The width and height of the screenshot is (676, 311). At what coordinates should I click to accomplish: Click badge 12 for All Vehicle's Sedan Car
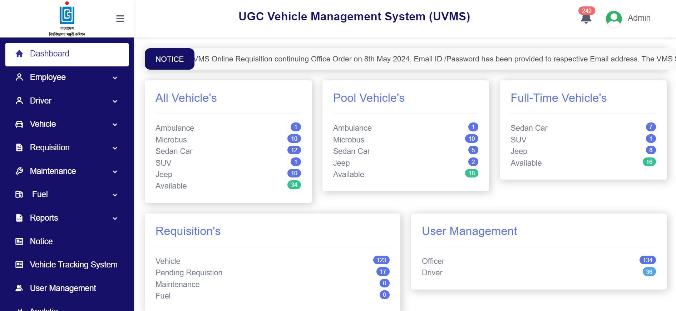[x=294, y=150]
